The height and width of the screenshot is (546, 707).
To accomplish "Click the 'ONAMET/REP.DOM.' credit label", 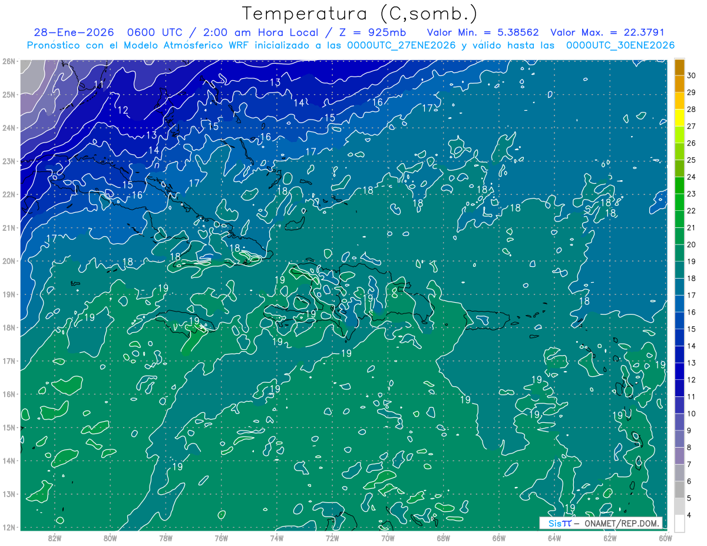I will tap(622, 523).
